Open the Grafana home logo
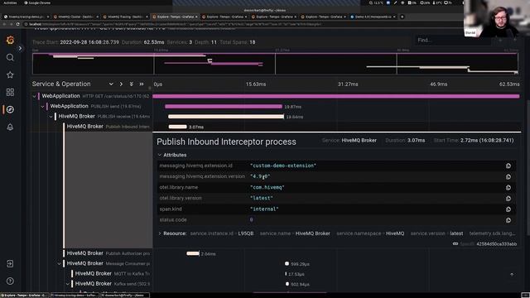 (x=10, y=41)
